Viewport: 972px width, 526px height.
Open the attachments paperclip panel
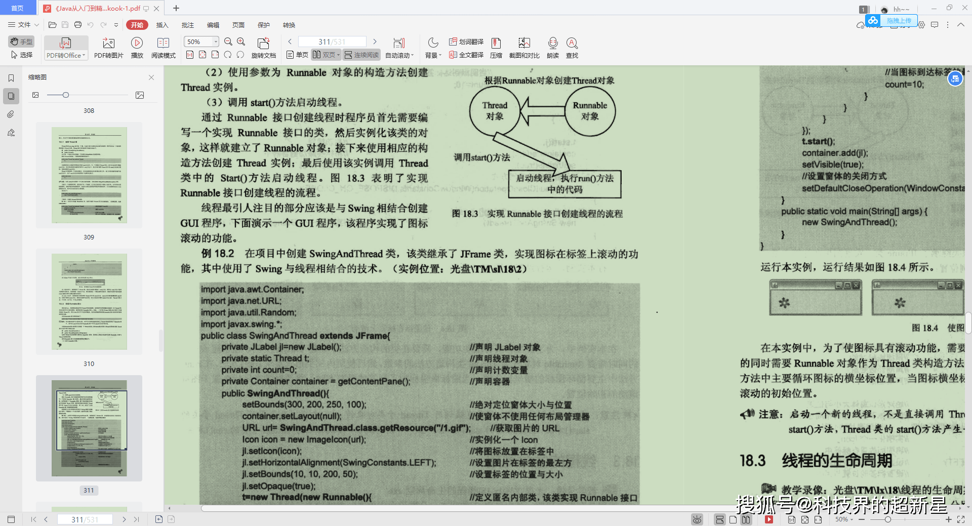(x=11, y=114)
